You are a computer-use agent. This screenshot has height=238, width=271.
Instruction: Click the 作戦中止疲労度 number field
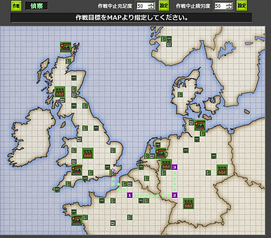point(220,6)
